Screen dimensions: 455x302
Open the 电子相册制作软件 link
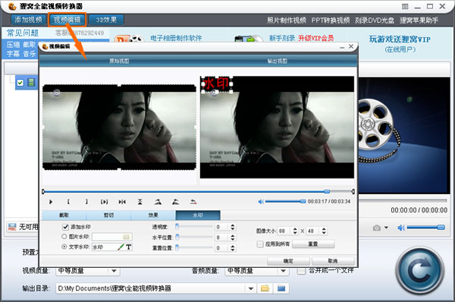coord(176,38)
